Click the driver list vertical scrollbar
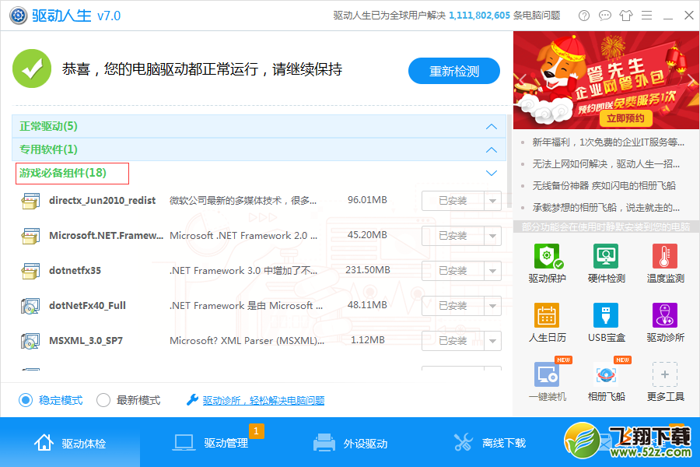This screenshot has width=700, height=467. click(x=509, y=161)
